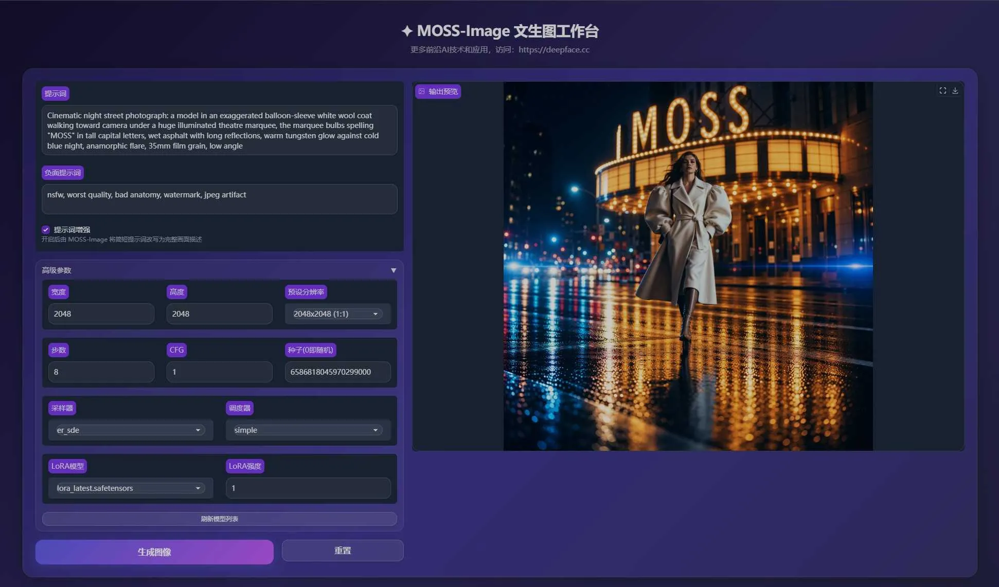Click the 种子 seed input field
Image resolution: width=999 pixels, height=587 pixels.
point(338,372)
